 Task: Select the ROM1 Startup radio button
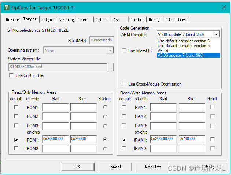[105, 107]
